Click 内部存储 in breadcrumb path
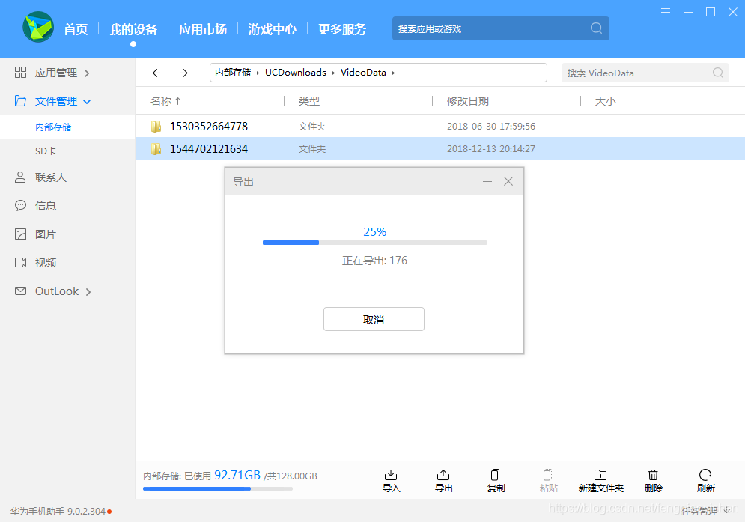Viewport: 745px width, 522px height. (x=233, y=72)
